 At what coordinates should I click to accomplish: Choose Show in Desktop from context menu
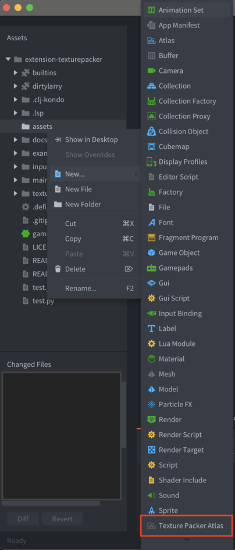[x=94, y=139]
